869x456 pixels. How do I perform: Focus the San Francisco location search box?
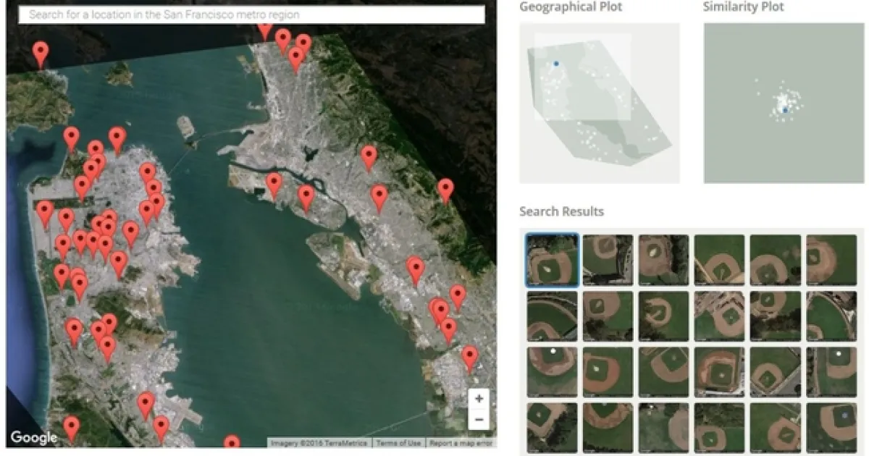point(251,14)
